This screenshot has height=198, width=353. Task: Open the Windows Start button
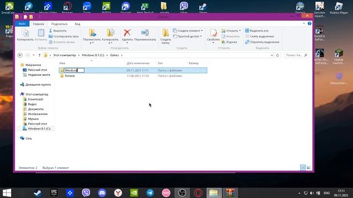[7, 193]
